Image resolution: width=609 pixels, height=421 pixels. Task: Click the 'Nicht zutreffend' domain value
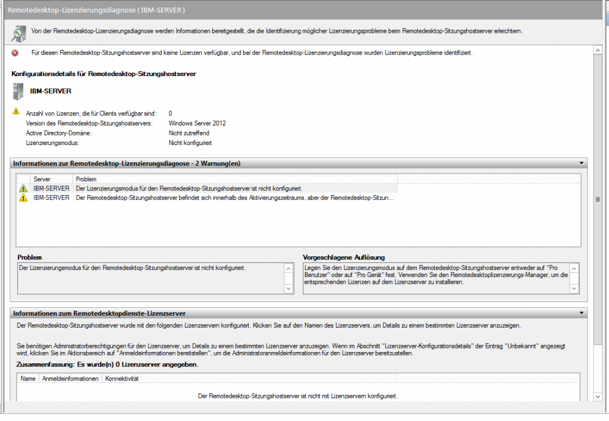pyautogui.click(x=189, y=133)
